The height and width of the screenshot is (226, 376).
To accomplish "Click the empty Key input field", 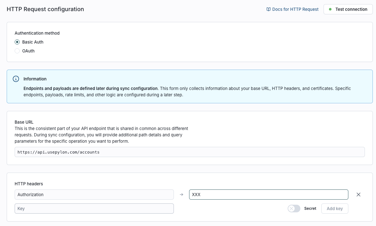I will coord(94,209).
